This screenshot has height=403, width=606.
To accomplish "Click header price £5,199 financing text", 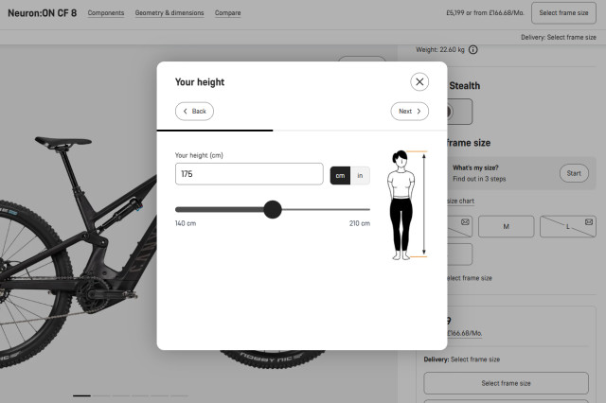I will (x=485, y=13).
